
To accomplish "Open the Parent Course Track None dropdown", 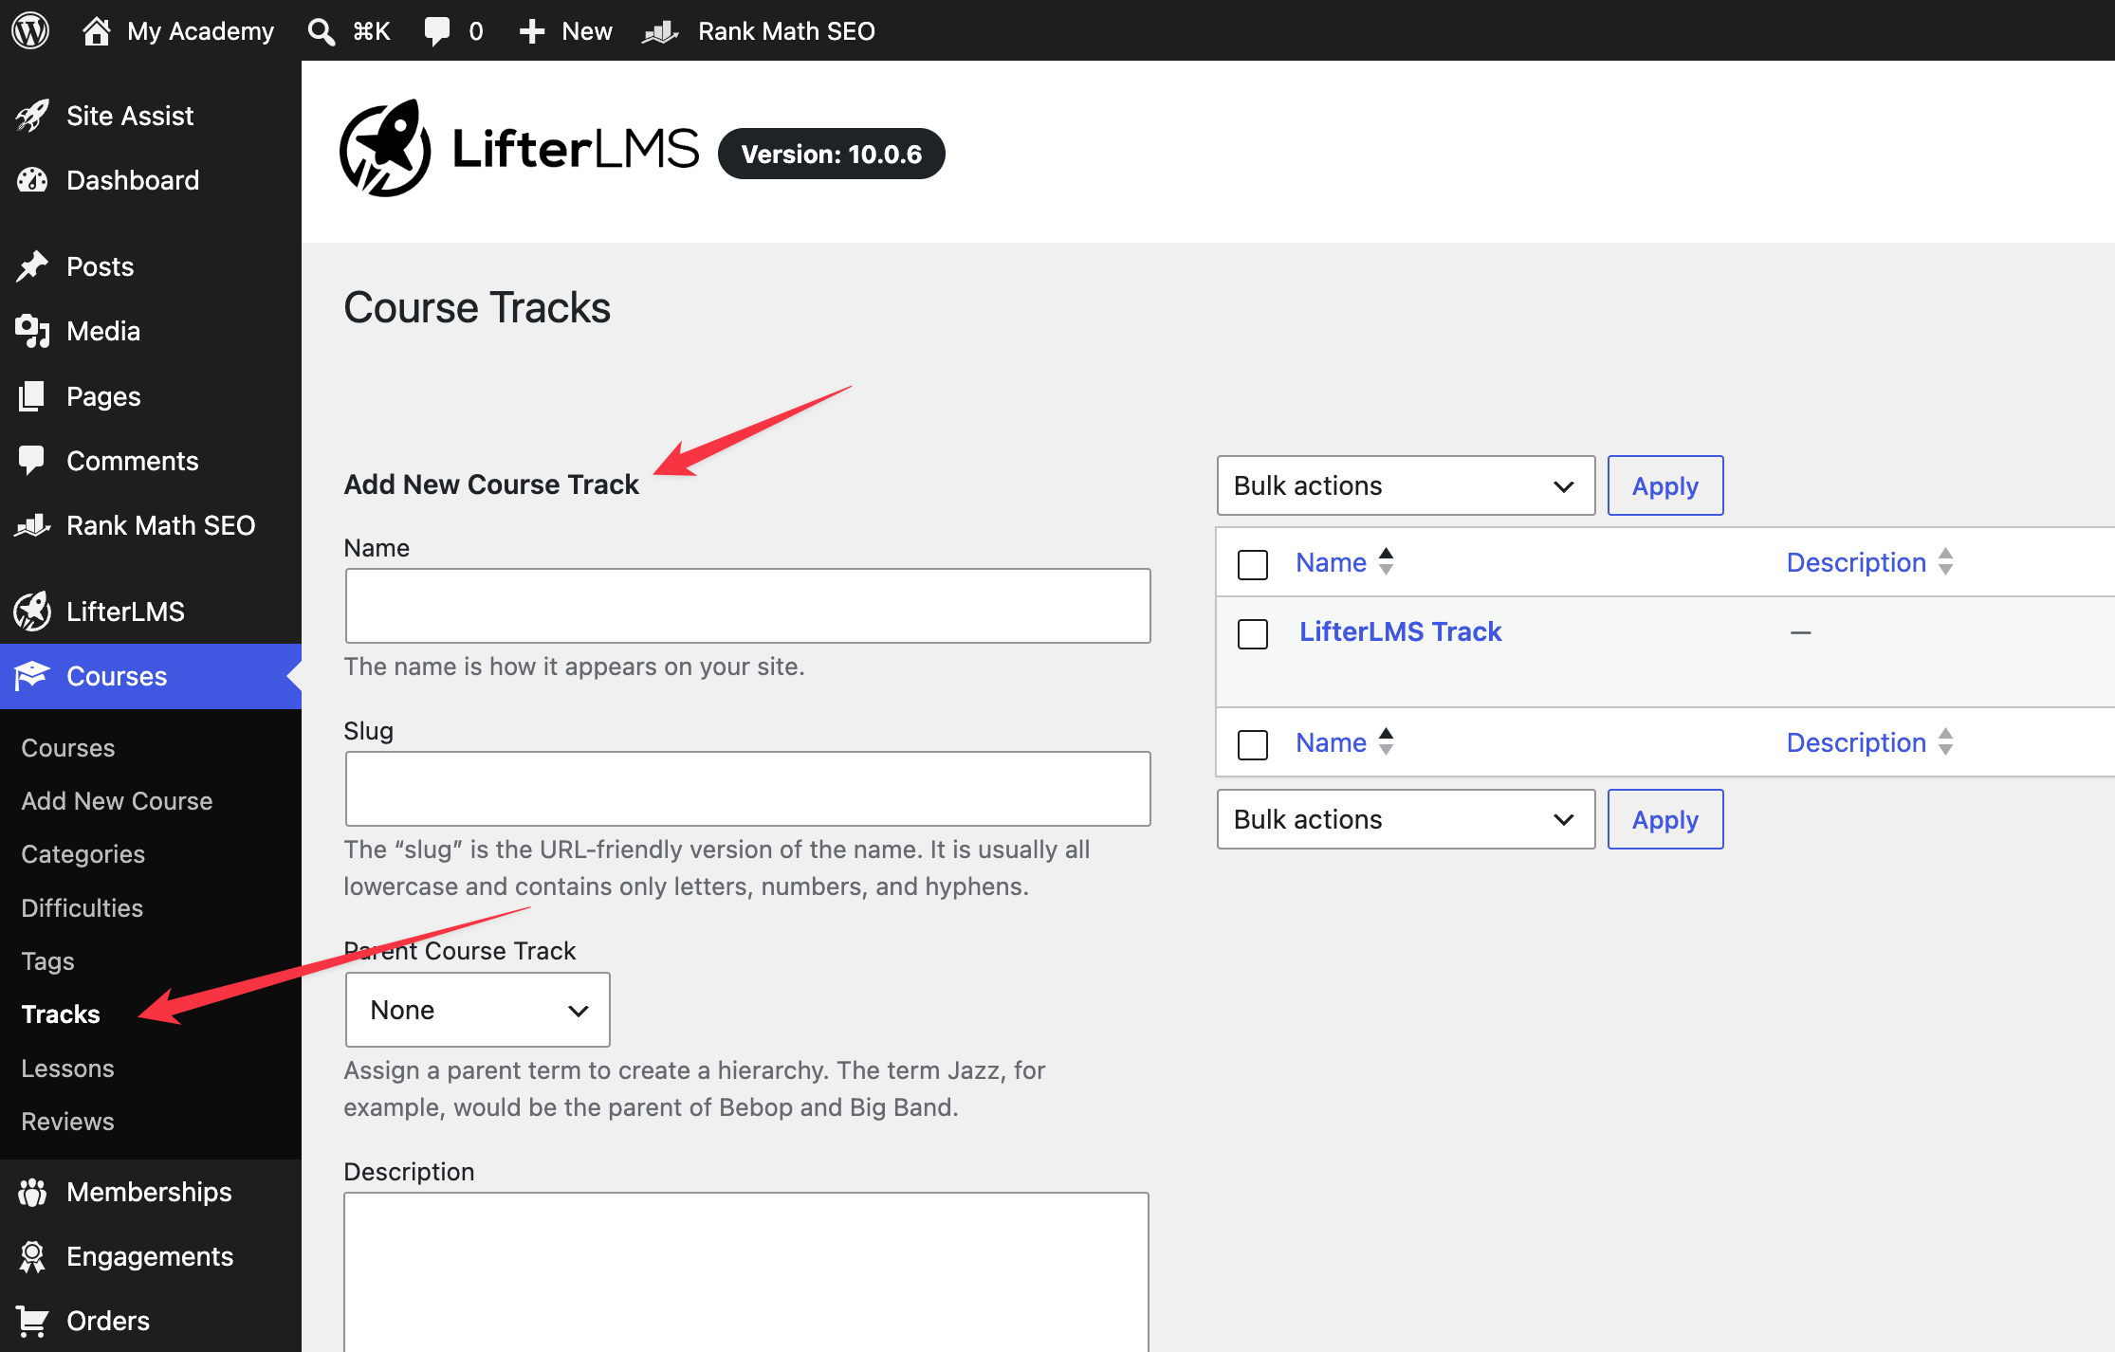I will [x=477, y=1010].
